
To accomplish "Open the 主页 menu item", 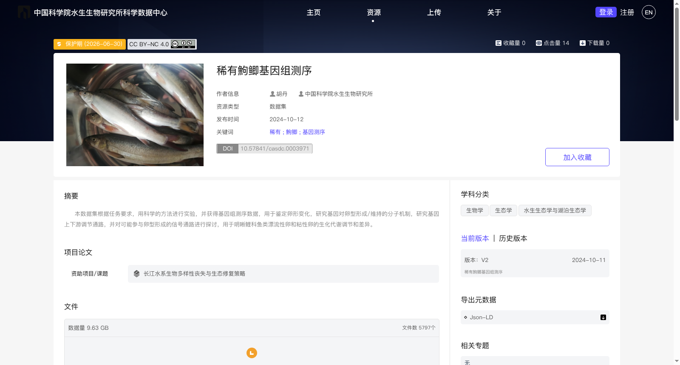I will click(x=314, y=12).
